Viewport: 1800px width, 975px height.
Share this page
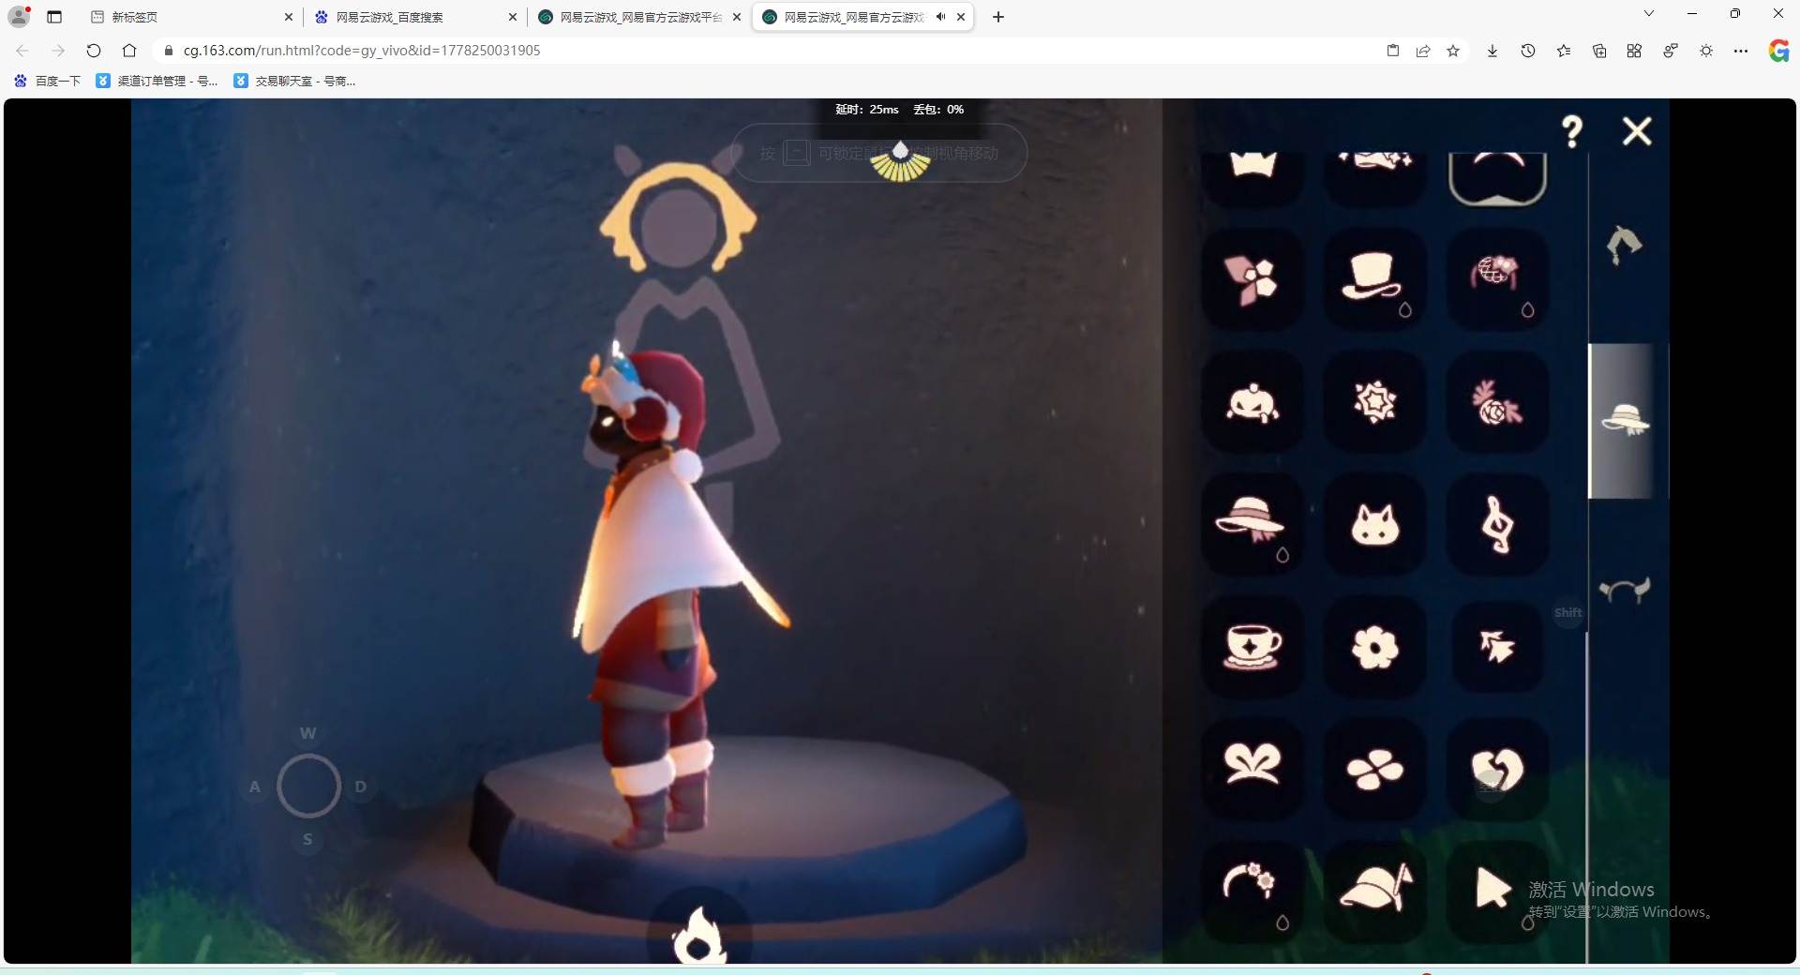(x=1423, y=51)
